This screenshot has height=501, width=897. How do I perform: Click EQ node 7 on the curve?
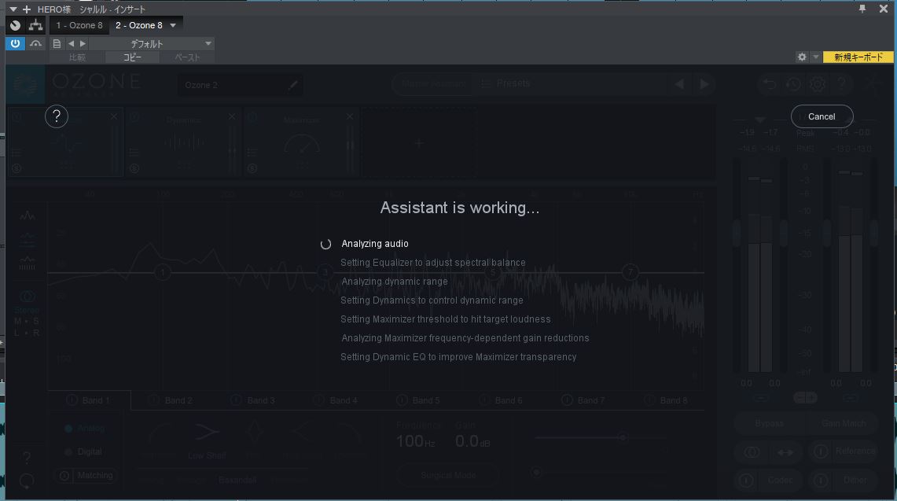click(630, 273)
